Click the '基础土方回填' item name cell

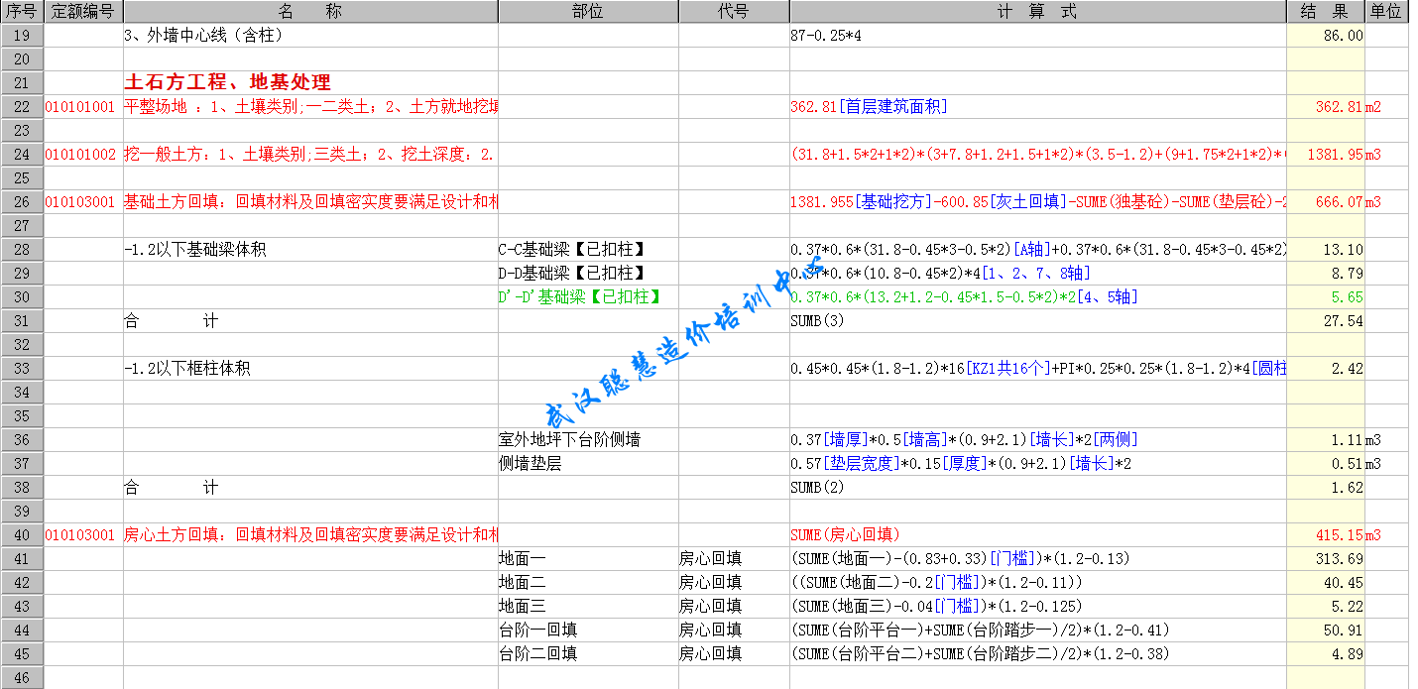310,202
